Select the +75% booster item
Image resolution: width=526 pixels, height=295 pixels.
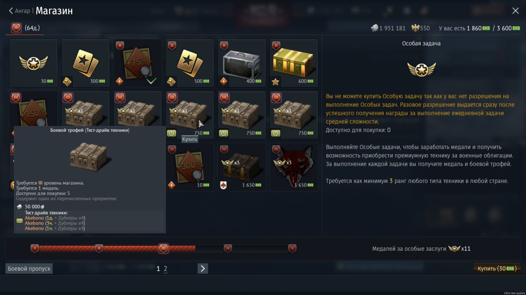click(138, 63)
